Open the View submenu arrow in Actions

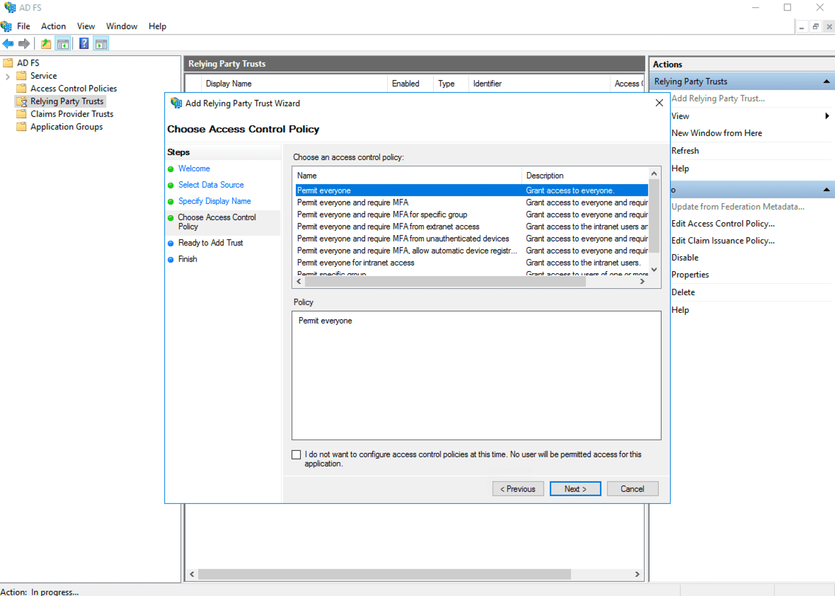[x=828, y=115]
